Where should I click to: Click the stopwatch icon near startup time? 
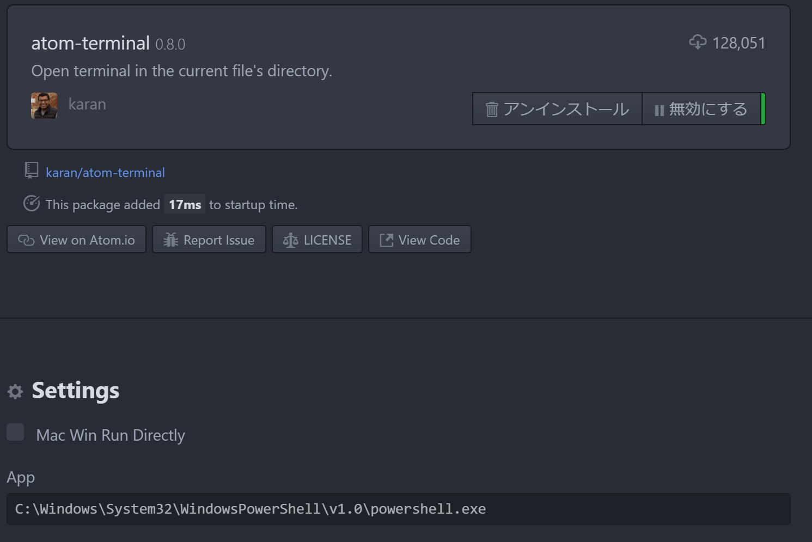point(32,203)
